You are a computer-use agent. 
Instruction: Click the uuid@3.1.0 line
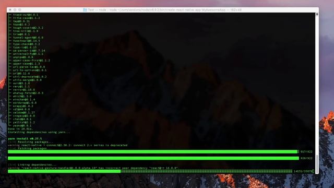(x=21, y=84)
